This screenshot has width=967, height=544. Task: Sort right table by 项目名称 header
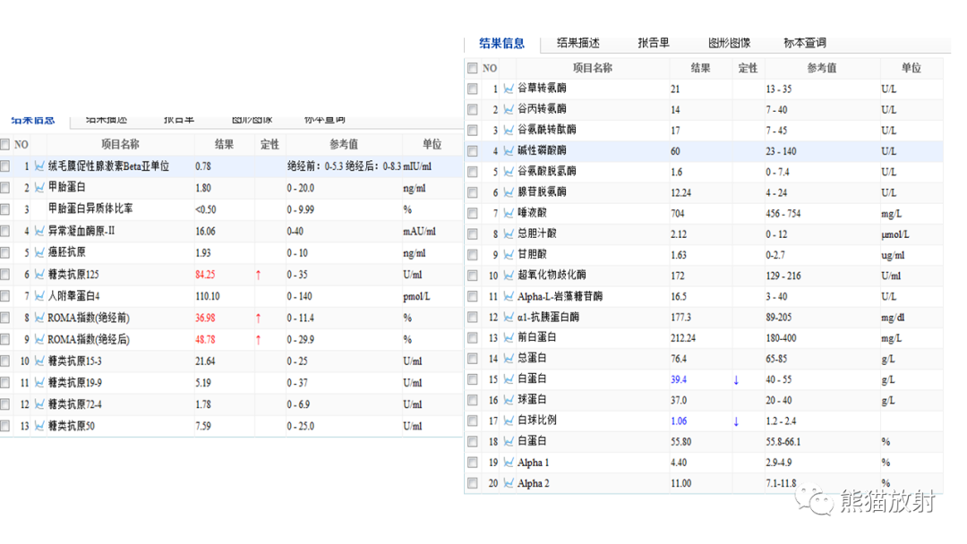(592, 68)
